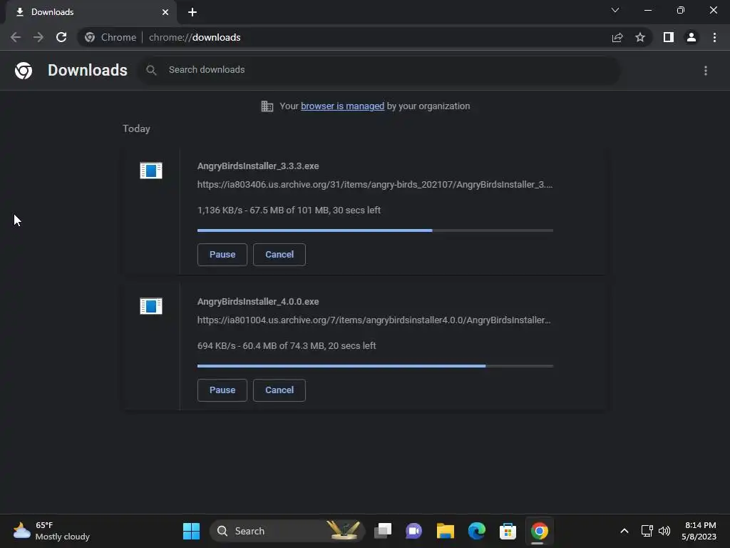Image resolution: width=730 pixels, height=548 pixels.
Task: Open Task View from the taskbar
Action: [x=383, y=531]
